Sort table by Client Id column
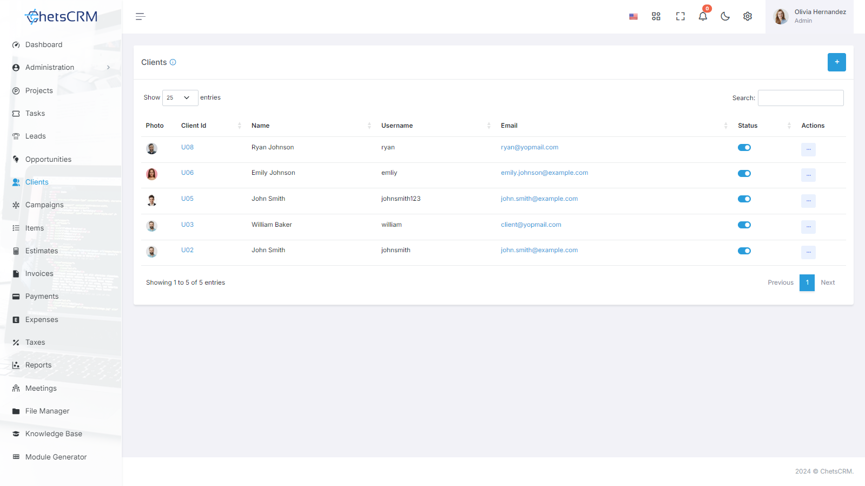 tap(211, 126)
